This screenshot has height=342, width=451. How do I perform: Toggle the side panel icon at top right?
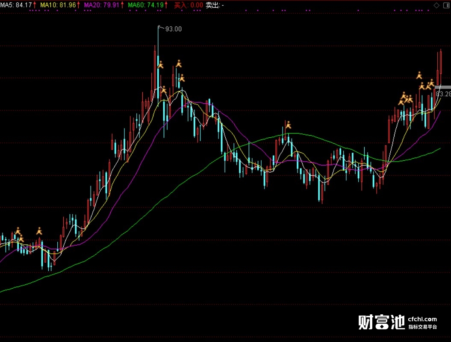click(x=446, y=5)
